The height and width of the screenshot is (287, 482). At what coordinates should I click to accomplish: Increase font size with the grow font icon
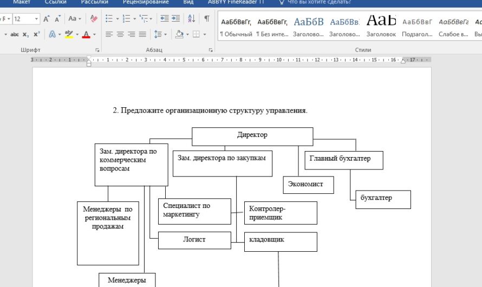click(47, 19)
